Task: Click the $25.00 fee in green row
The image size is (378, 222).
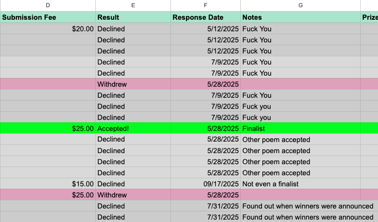Action: tap(48, 129)
